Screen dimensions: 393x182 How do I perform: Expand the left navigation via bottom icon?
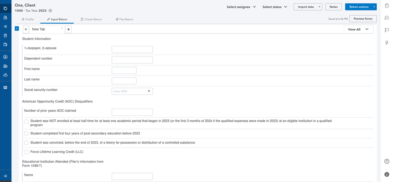(5, 176)
